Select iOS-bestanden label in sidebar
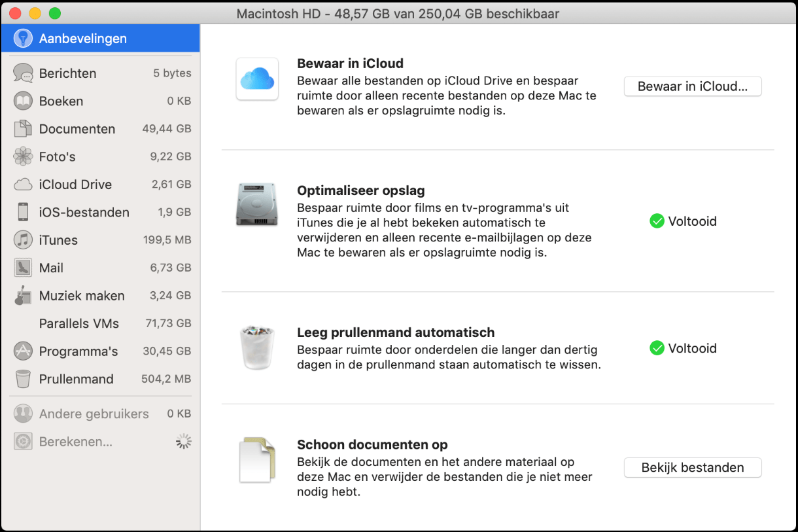Viewport: 798px width, 532px height. 84,212
